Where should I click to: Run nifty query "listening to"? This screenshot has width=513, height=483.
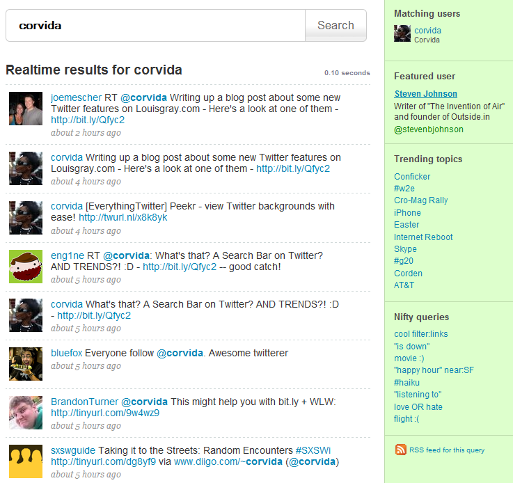(x=418, y=395)
